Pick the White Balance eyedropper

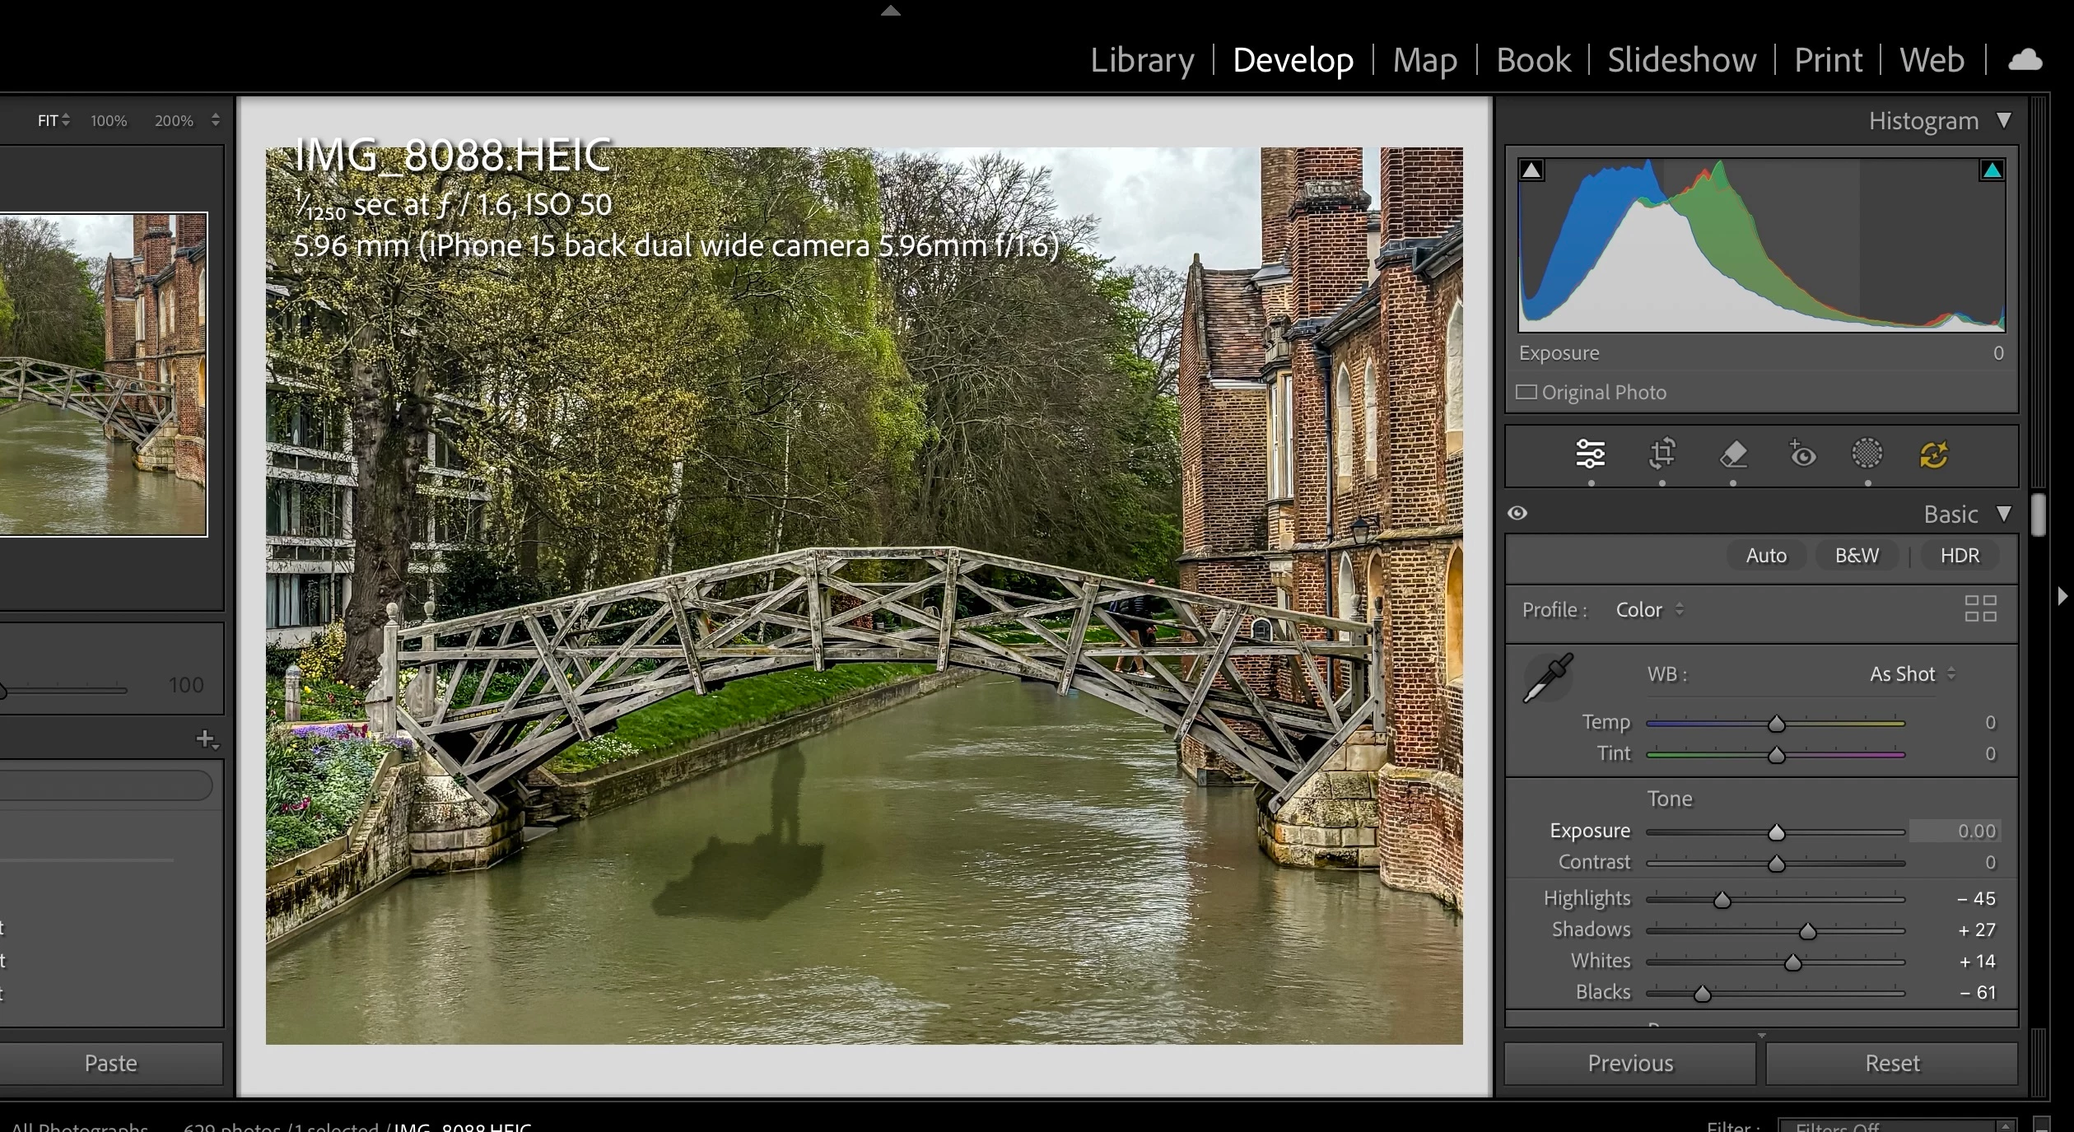click(1548, 678)
